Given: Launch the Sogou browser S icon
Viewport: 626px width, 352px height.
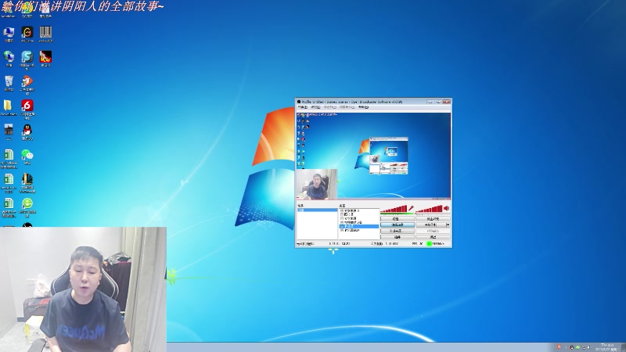Looking at the screenshot, I should (x=27, y=57).
